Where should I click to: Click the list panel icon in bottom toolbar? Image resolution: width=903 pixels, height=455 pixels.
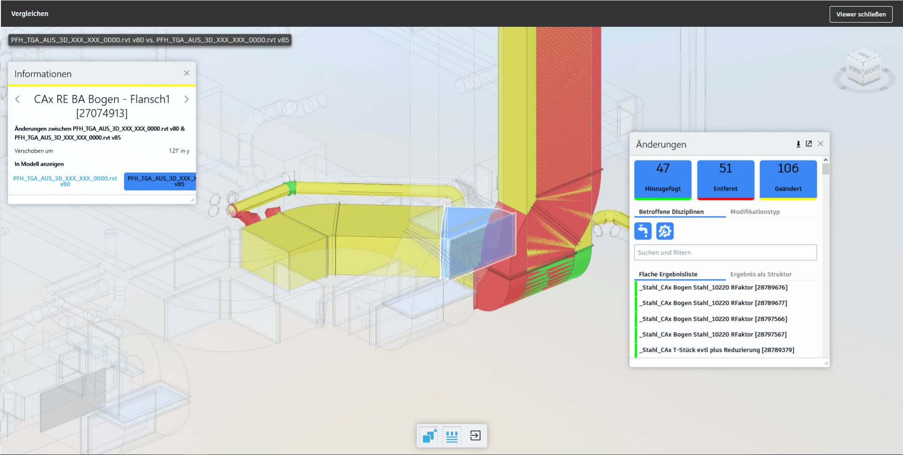(452, 436)
